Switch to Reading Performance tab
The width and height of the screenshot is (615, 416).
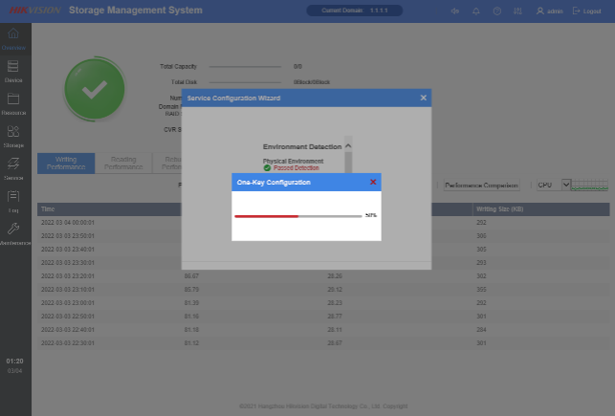122,163
